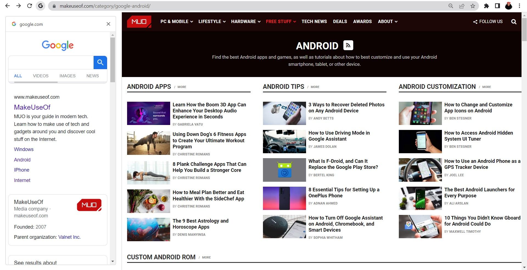Click the Google logo in side panel
The height and width of the screenshot is (270, 527).
tap(58, 45)
